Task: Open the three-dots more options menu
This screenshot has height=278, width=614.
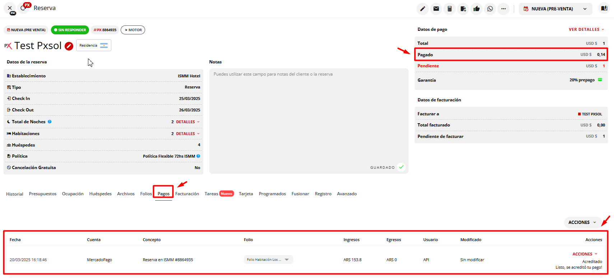Action: click(503, 9)
